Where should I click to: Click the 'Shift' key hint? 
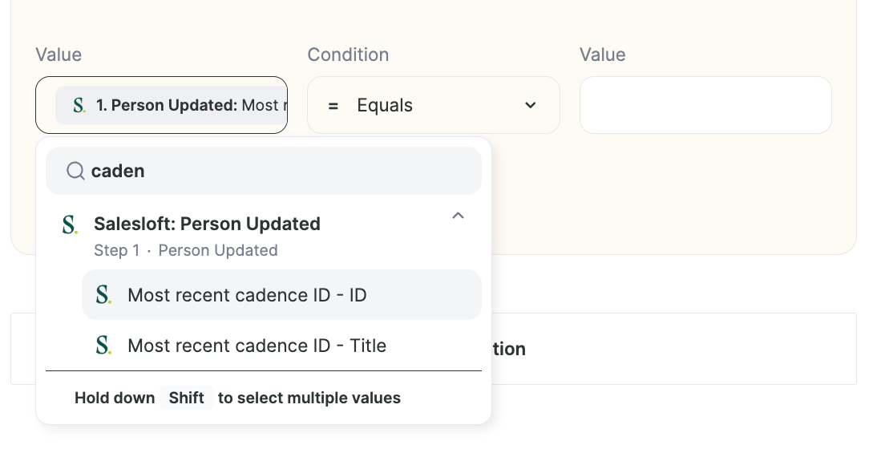click(186, 398)
